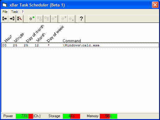Click the Day of week column header
This screenshot has height=120, width=160.
coord(55,34)
